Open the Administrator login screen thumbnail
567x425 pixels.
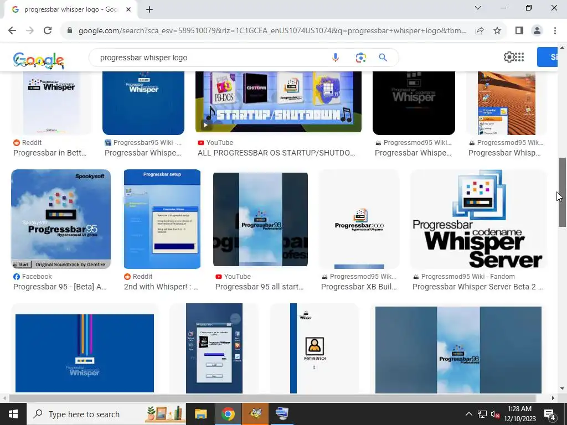tap(315, 349)
